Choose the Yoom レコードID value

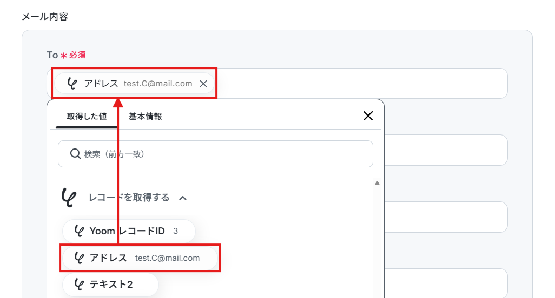129,231
